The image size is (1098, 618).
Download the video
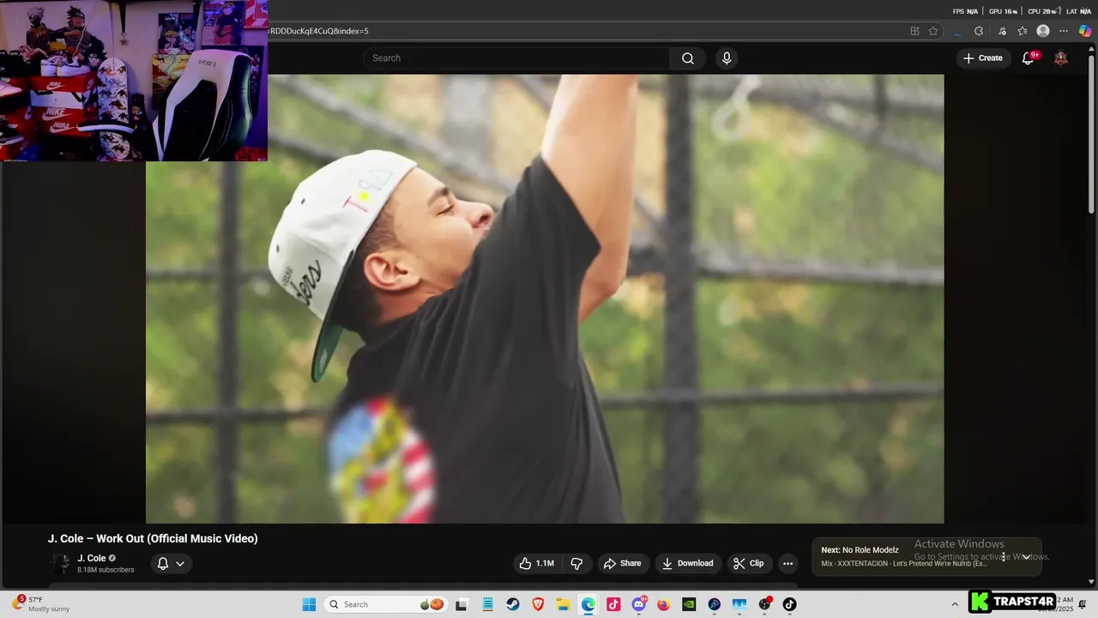point(688,563)
